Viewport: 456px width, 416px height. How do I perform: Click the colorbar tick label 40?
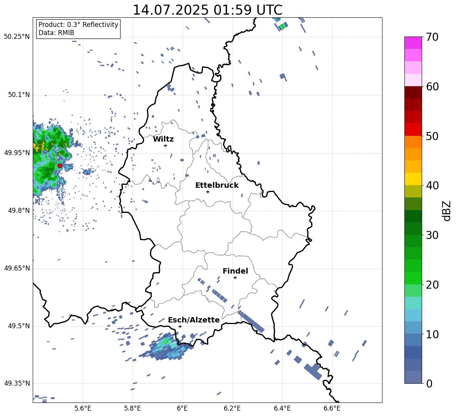coord(432,185)
